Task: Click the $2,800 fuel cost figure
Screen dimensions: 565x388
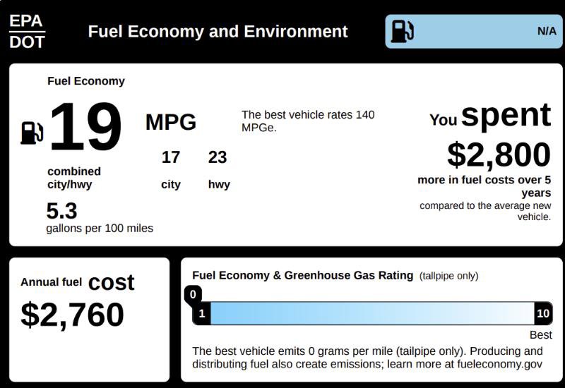Action: 499,154
